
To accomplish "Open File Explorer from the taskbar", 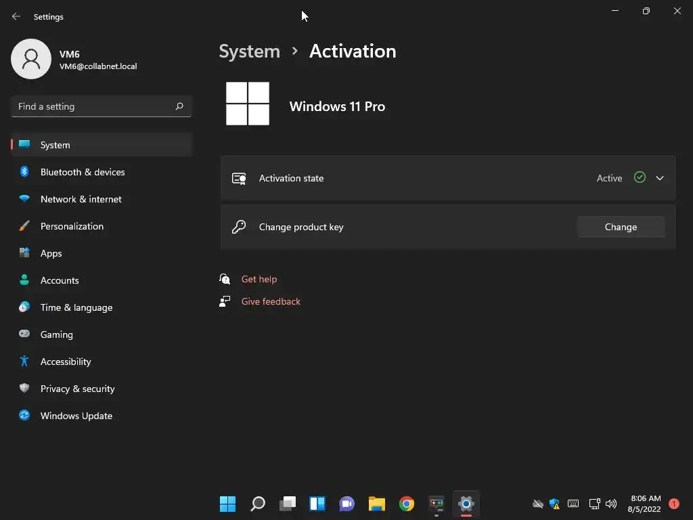I will [376, 504].
